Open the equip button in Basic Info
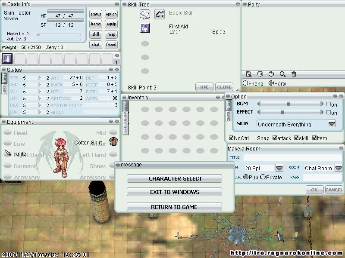The width and height of the screenshot is (345, 258). [x=111, y=24]
